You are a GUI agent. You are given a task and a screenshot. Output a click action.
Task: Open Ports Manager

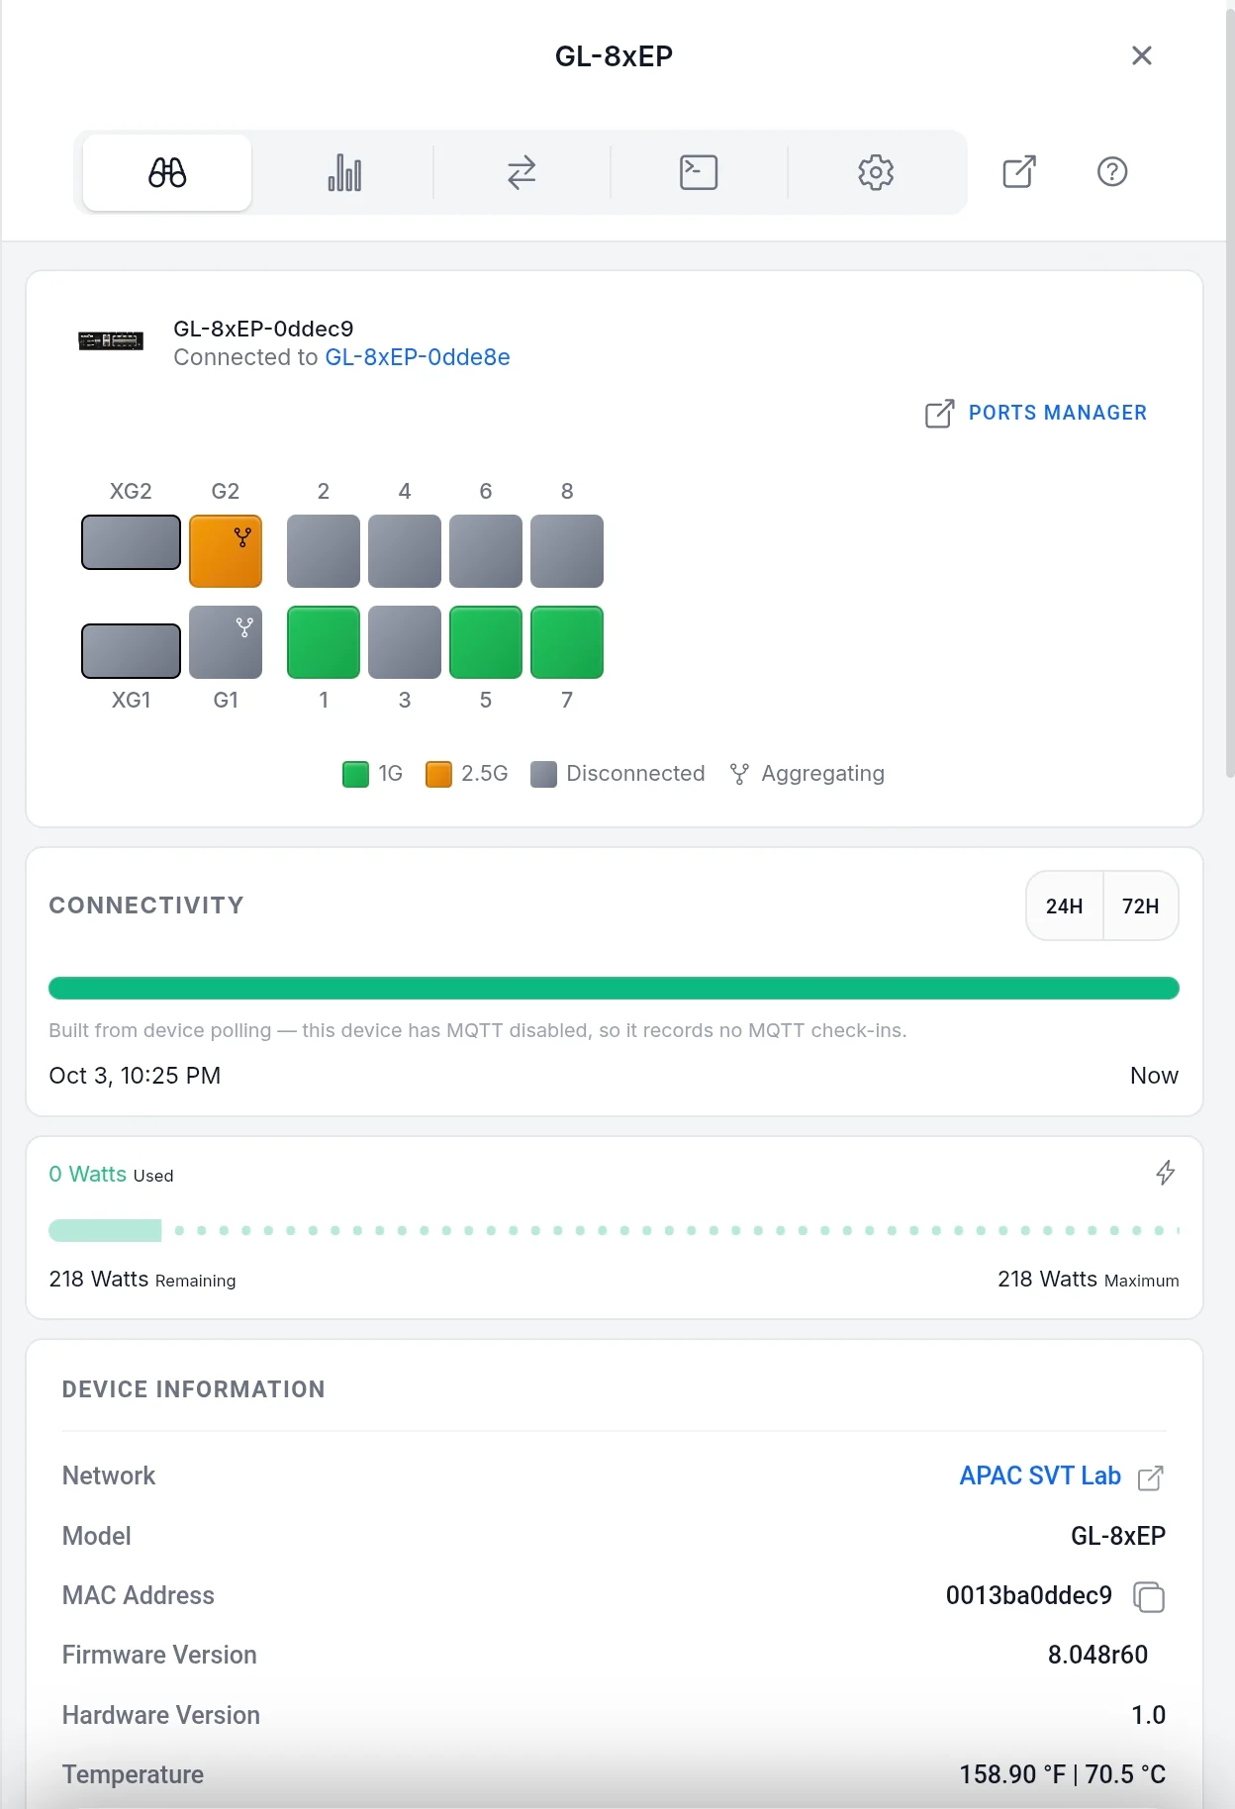(1036, 413)
